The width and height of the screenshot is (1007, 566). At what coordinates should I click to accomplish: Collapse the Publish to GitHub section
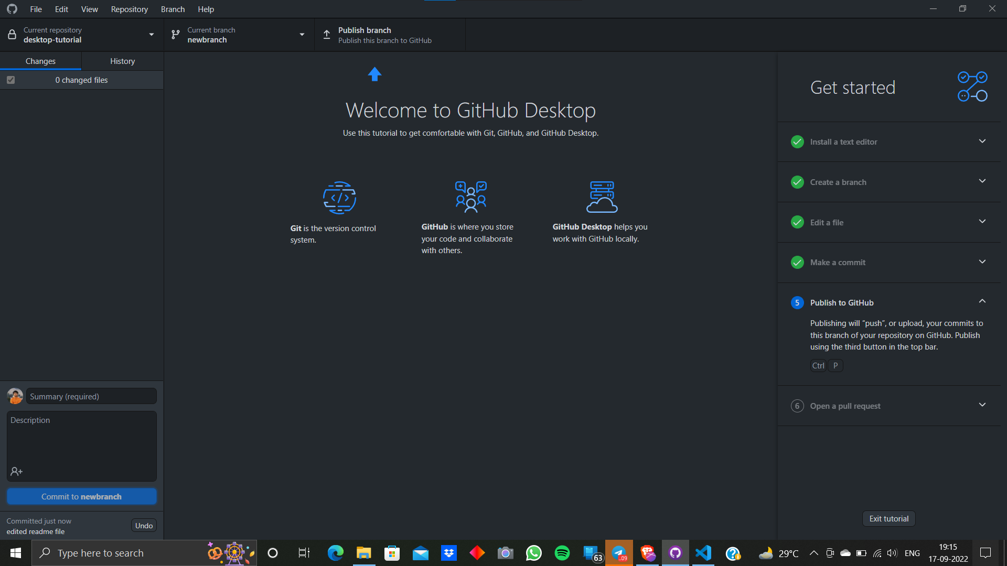(982, 301)
